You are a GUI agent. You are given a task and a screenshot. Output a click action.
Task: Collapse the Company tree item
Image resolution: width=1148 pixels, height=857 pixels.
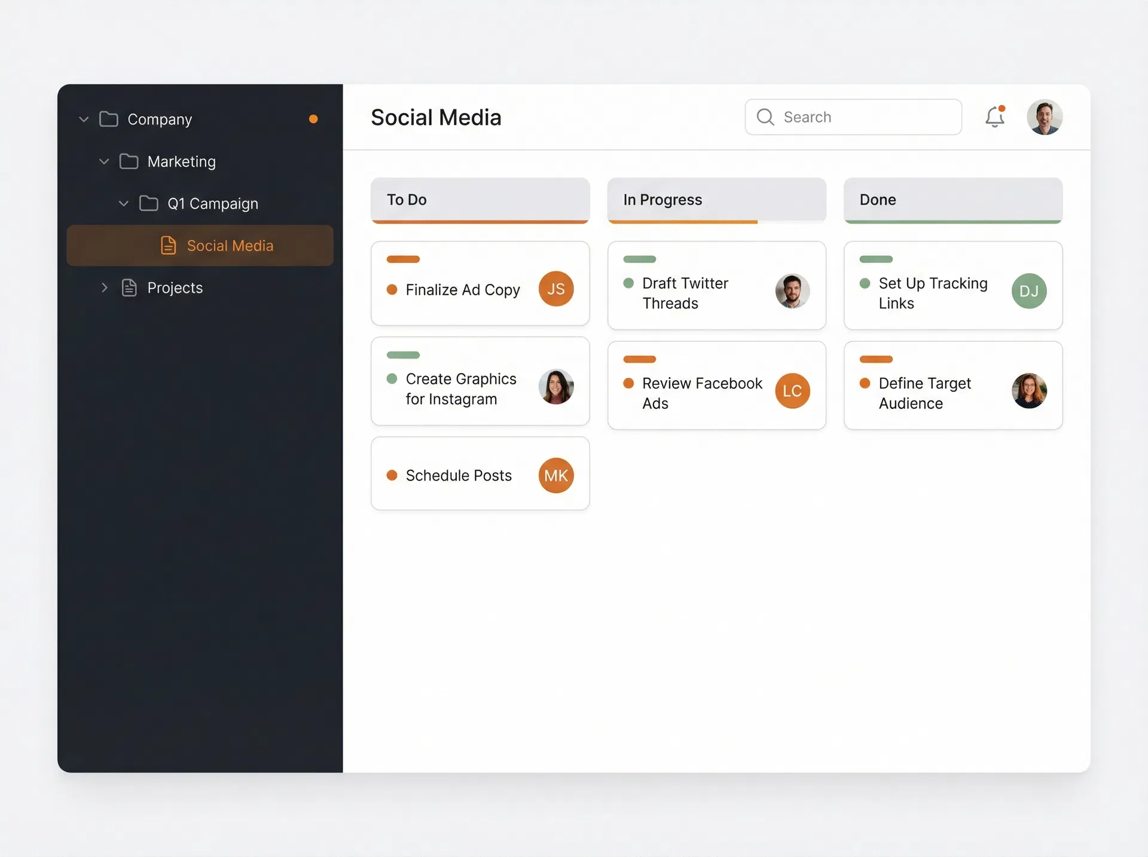tap(84, 119)
